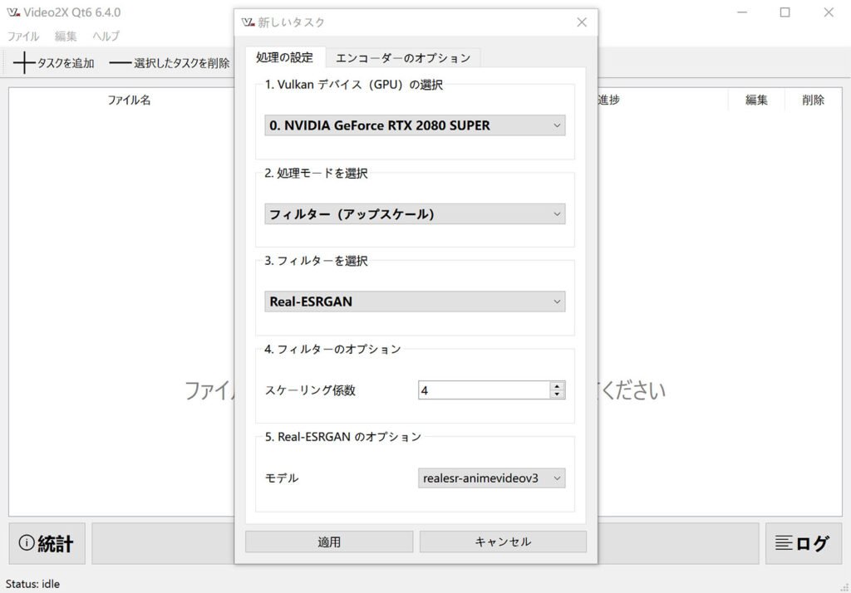The image size is (851, 593).
Task: Open the 編集 menu
Action: (x=64, y=36)
